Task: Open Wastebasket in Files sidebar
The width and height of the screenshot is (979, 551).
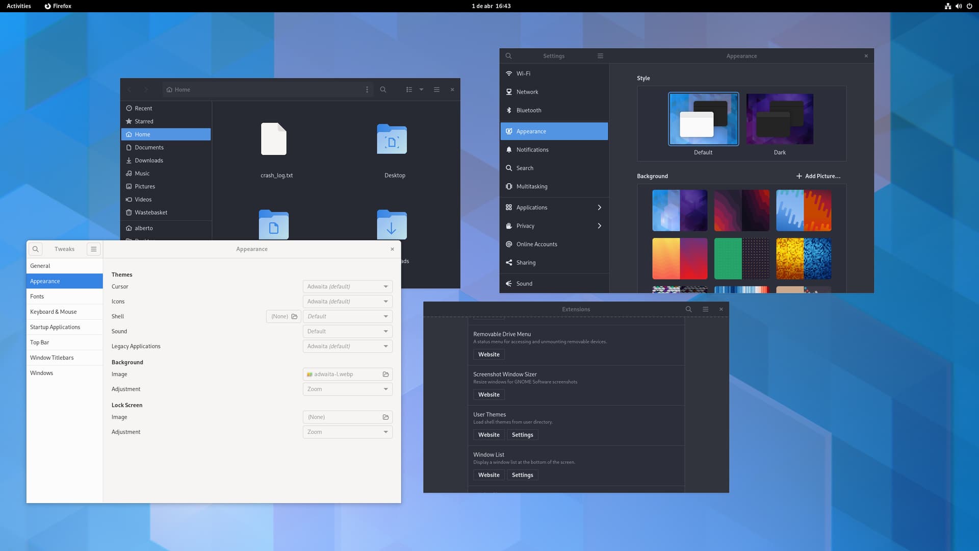Action: (x=166, y=212)
